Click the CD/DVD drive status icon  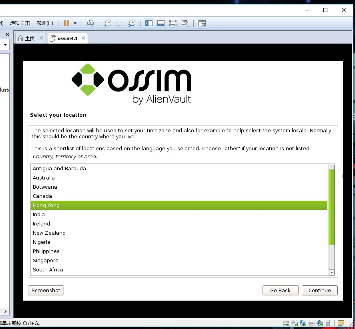point(295,323)
